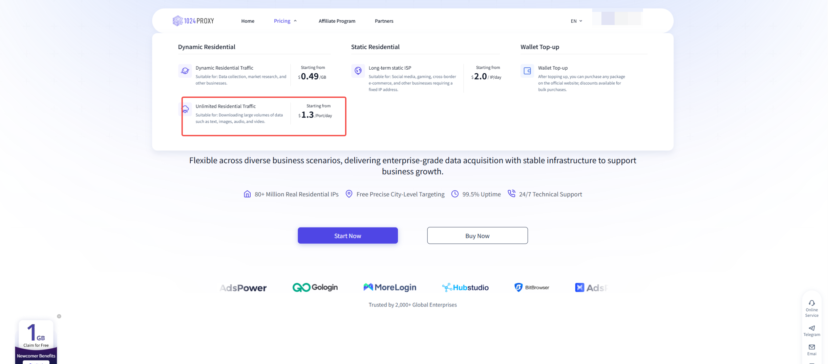Click the Long-term static ISP globe icon
This screenshot has width=828, height=364.
pos(358,71)
